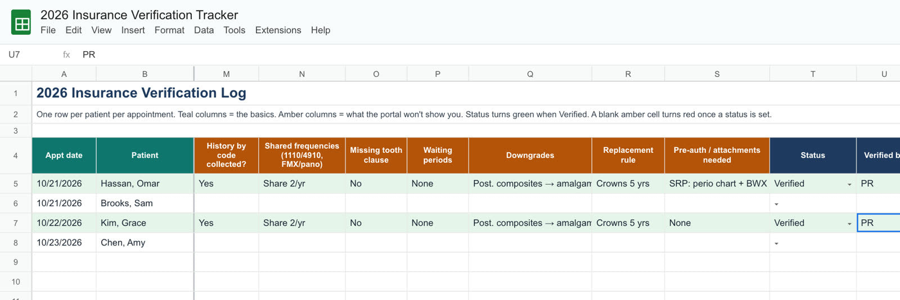Click the selected PR cell in row 7

879,223
